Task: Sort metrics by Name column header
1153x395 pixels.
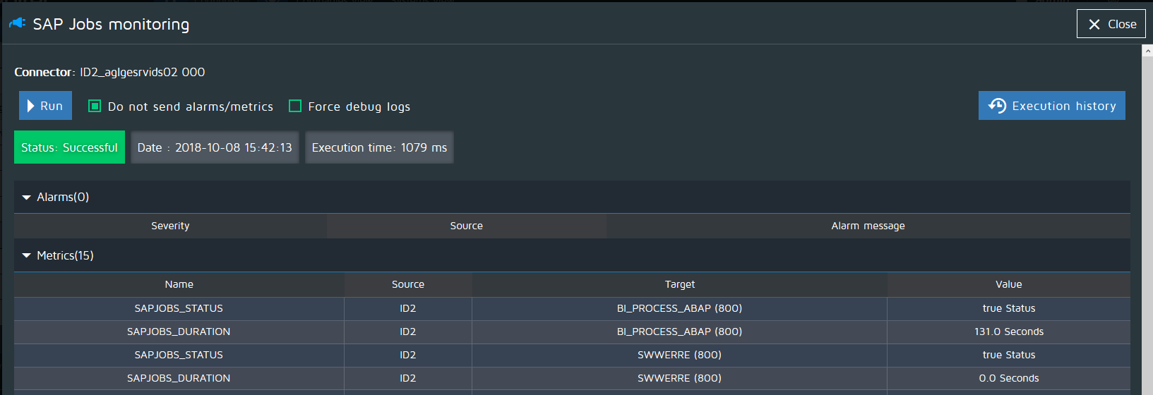Action: tap(179, 285)
